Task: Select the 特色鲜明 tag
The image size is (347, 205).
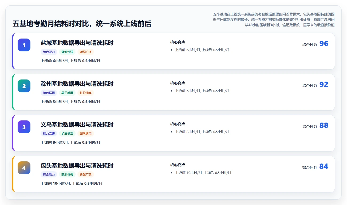Action: pyautogui.click(x=49, y=93)
